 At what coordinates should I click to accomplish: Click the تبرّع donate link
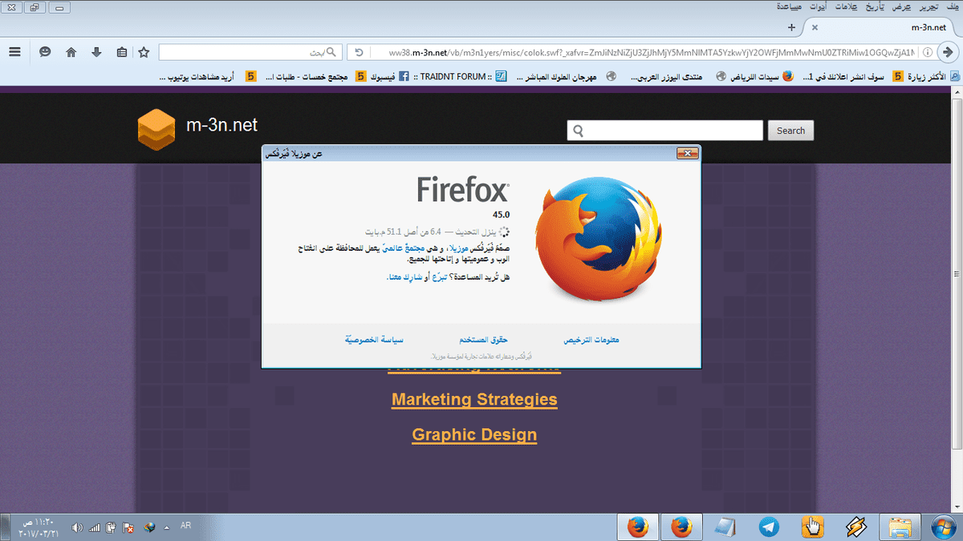pyautogui.click(x=440, y=277)
